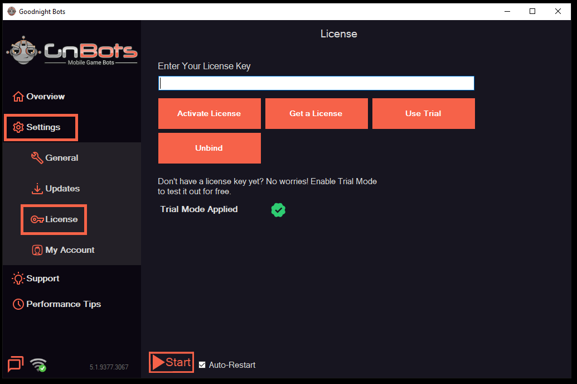The width and height of the screenshot is (577, 384).
Task: Click the Use Trial button
Action: [x=424, y=113]
